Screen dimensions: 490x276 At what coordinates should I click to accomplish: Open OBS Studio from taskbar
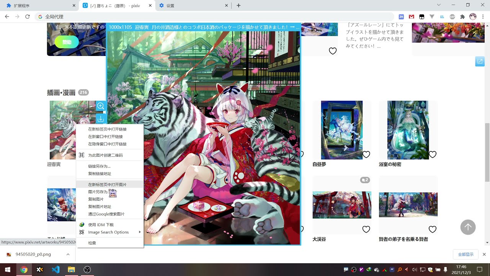(x=87, y=269)
